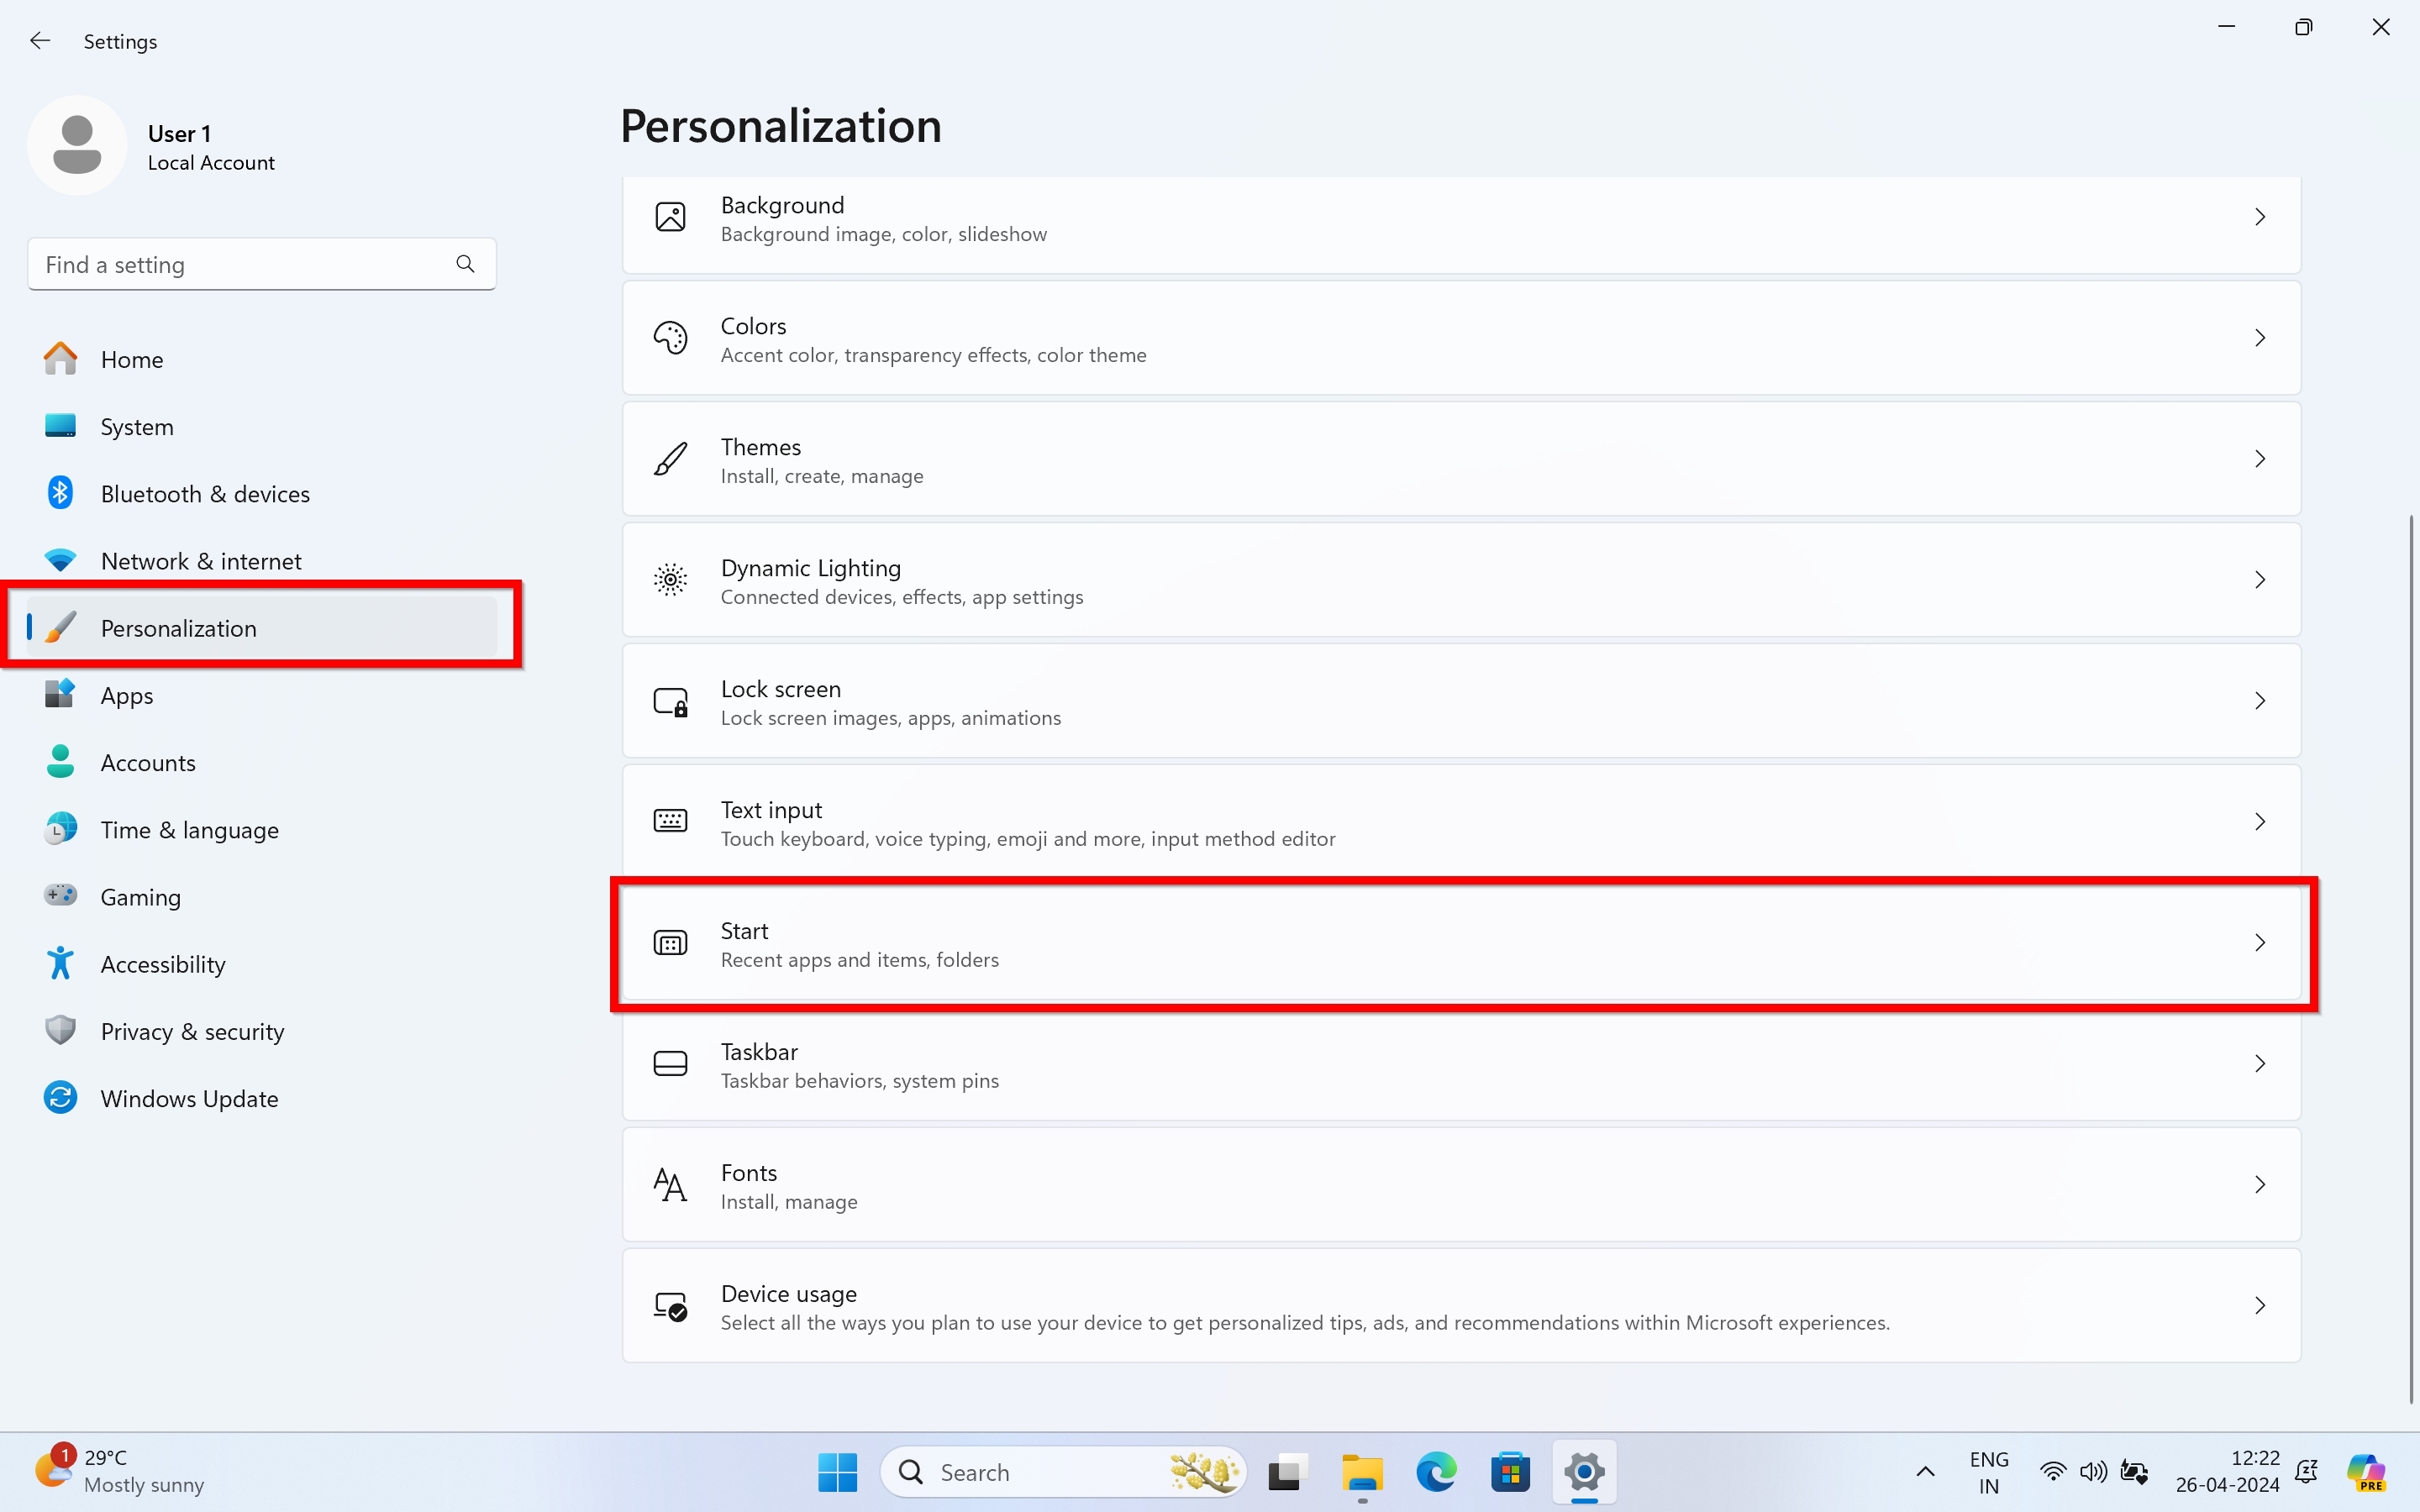Image resolution: width=2420 pixels, height=1512 pixels.
Task: Go to Bluetooth & devices
Action: click(x=262, y=493)
